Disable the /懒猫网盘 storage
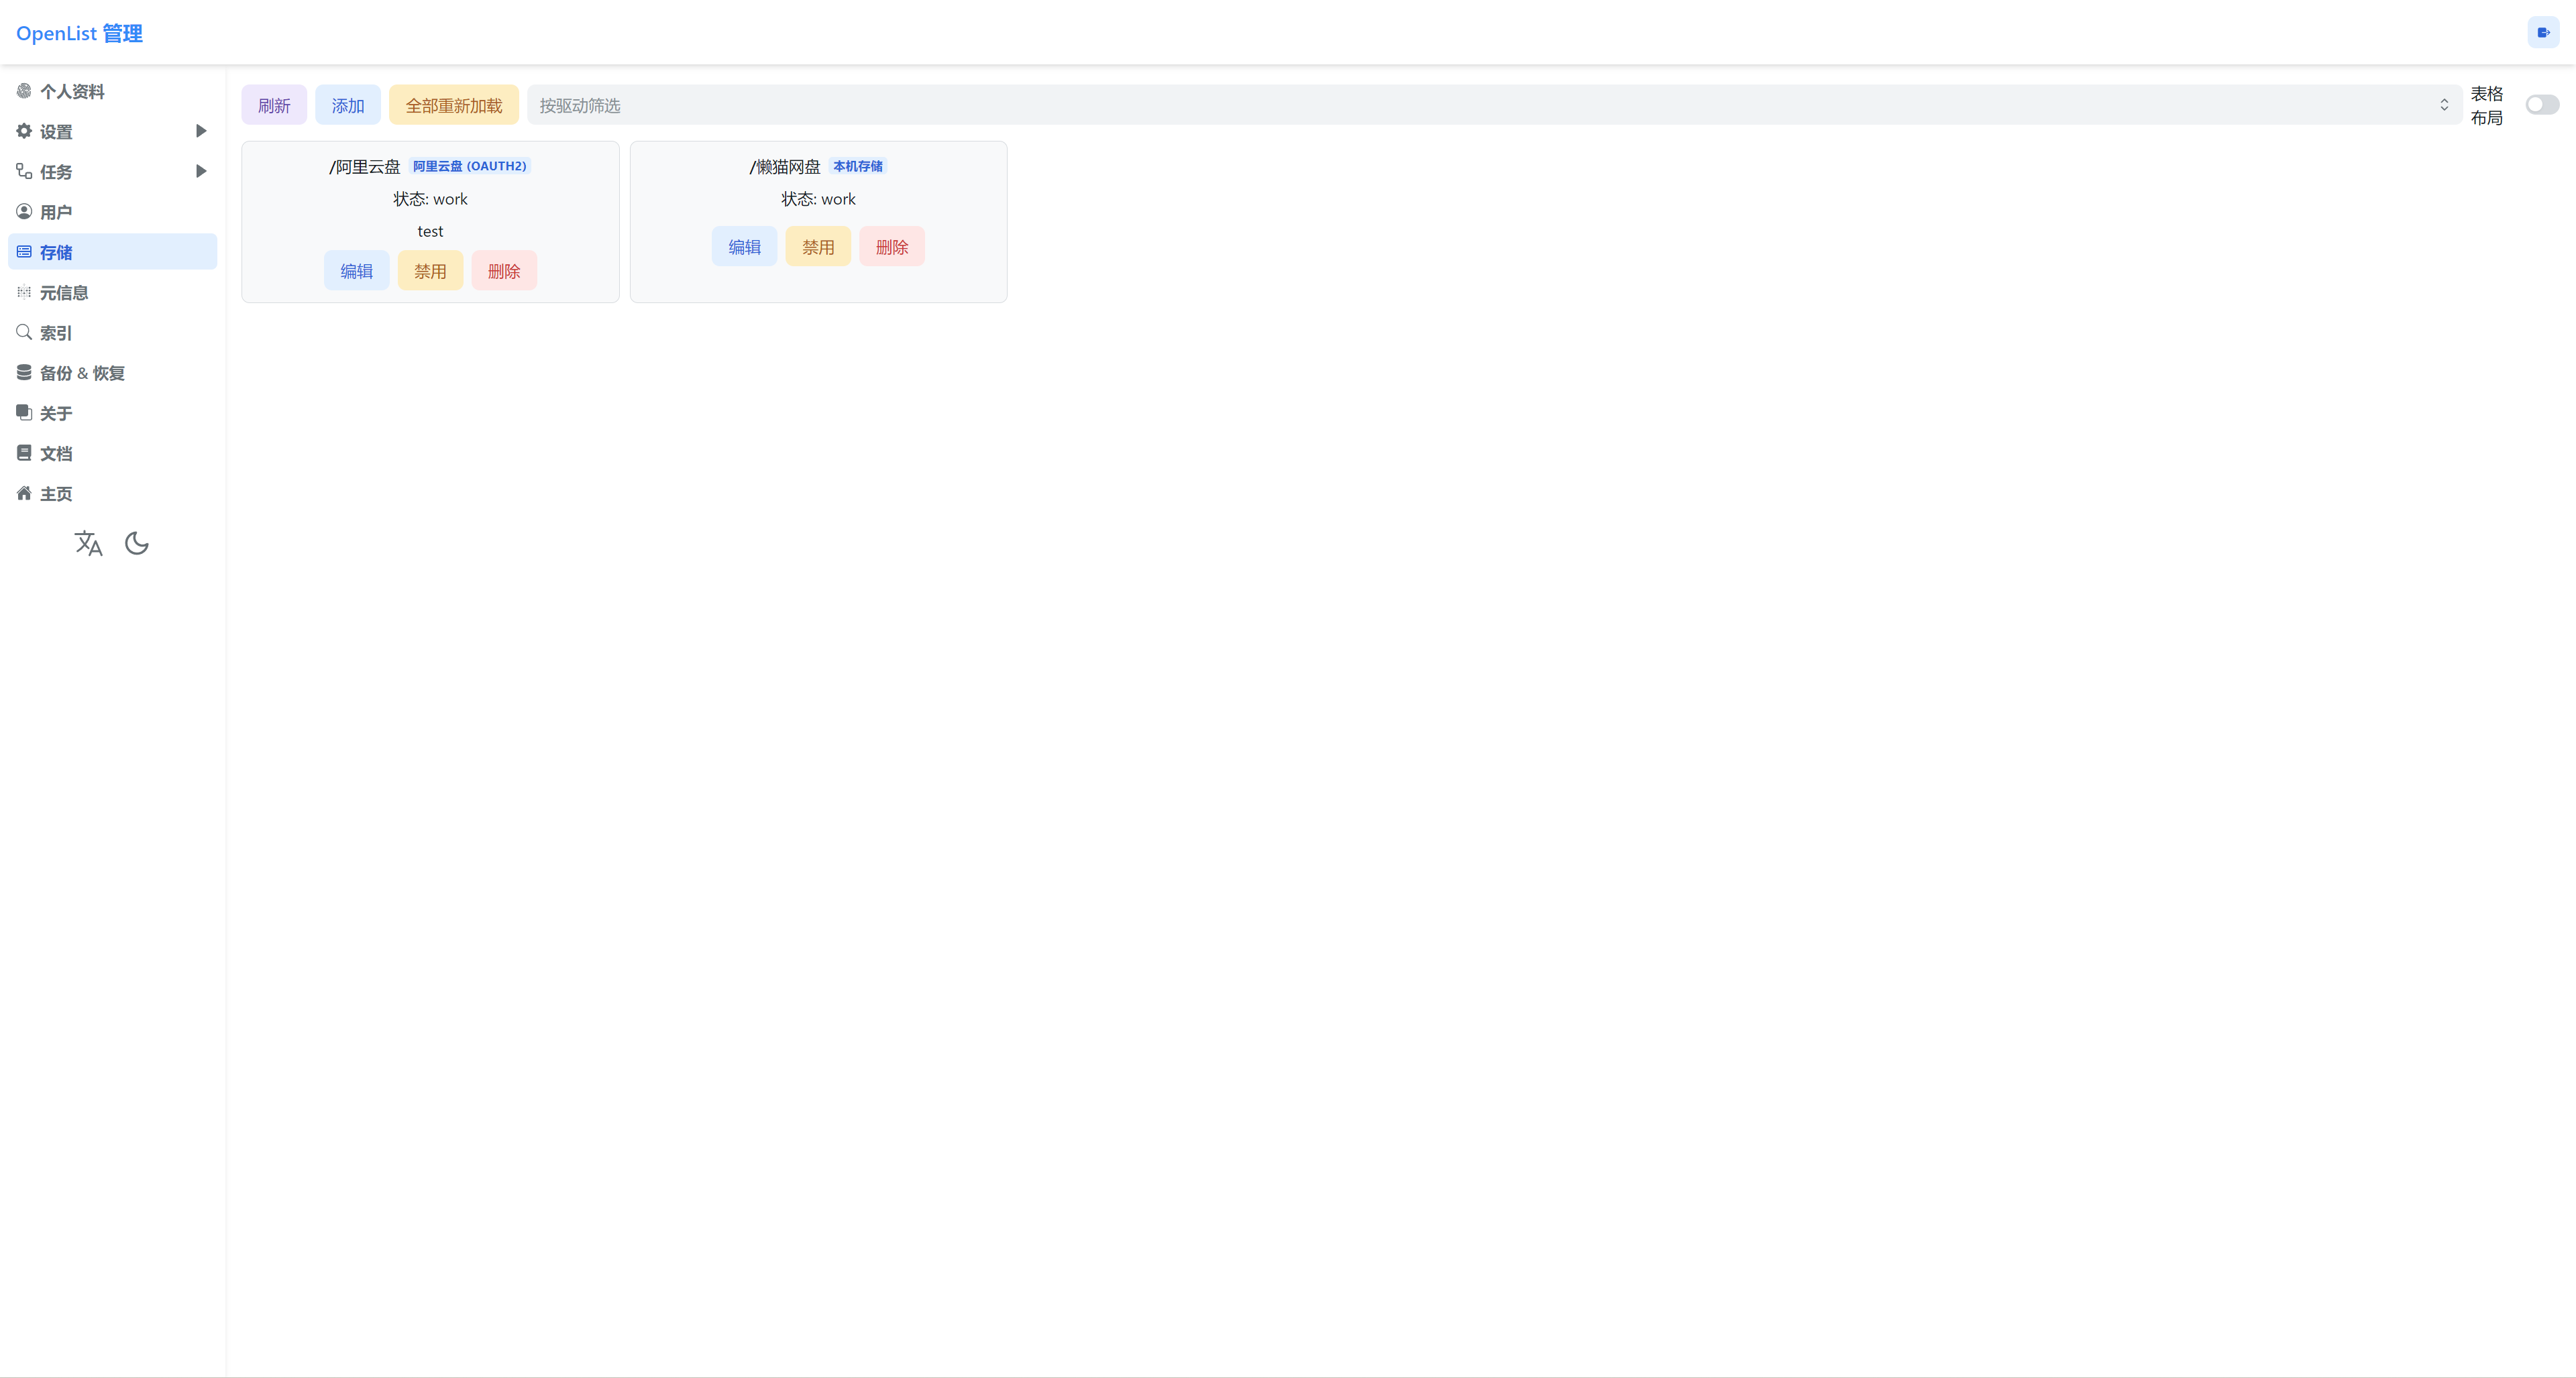The image size is (2576, 1378). tap(818, 247)
